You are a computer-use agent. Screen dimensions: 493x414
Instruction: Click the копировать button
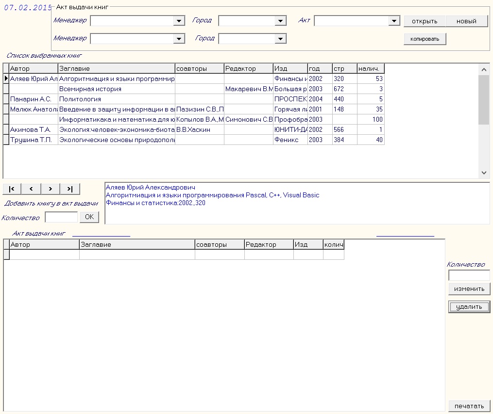tap(425, 39)
